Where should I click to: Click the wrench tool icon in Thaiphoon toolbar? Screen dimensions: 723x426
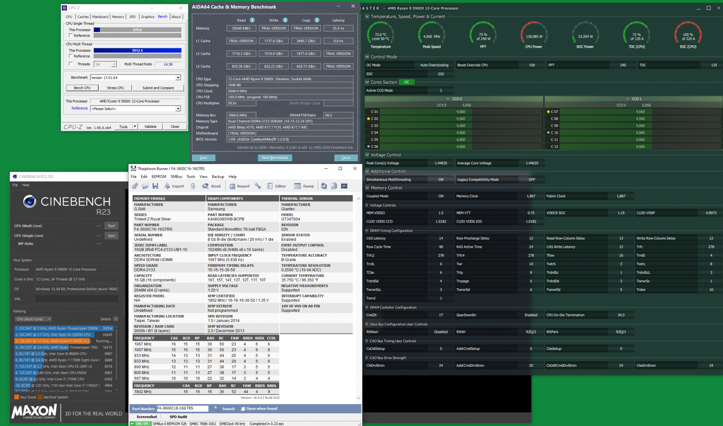258,186
